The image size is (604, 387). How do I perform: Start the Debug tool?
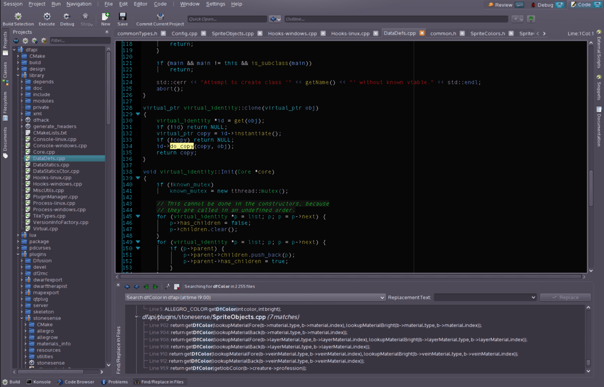click(67, 19)
